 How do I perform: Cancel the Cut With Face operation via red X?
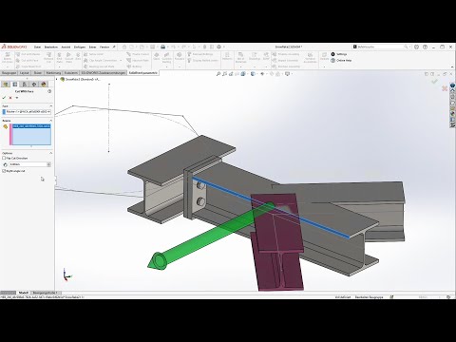pyautogui.click(x=10, y=98)
